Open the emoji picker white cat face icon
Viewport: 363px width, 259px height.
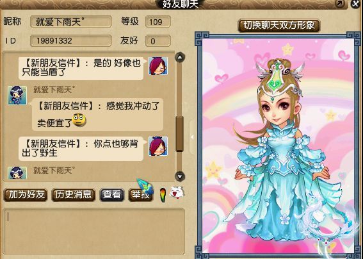(x=177, y=193)
